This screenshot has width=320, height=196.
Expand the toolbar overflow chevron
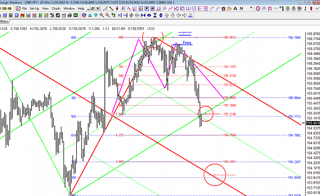point(251,8)
